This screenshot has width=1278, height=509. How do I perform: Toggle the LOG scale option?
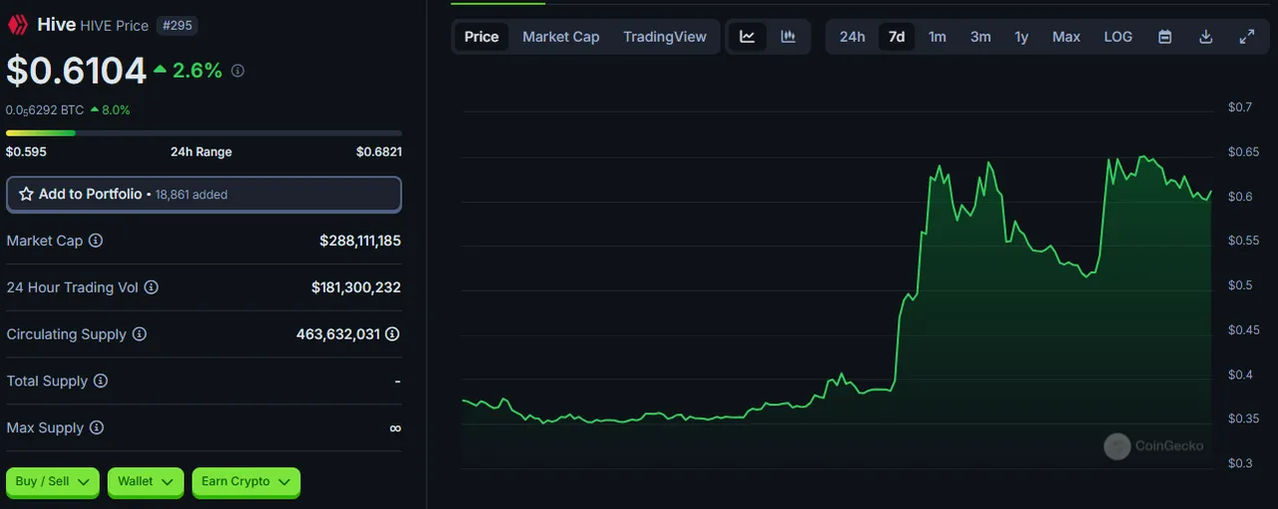coord(1118,37)
